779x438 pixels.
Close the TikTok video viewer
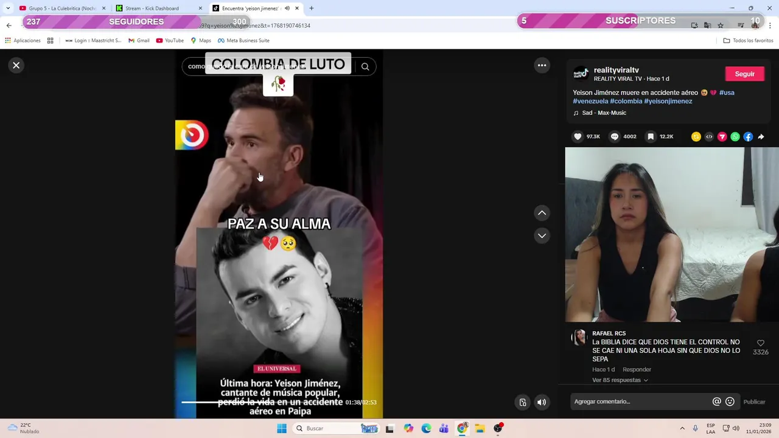(16, 65)
